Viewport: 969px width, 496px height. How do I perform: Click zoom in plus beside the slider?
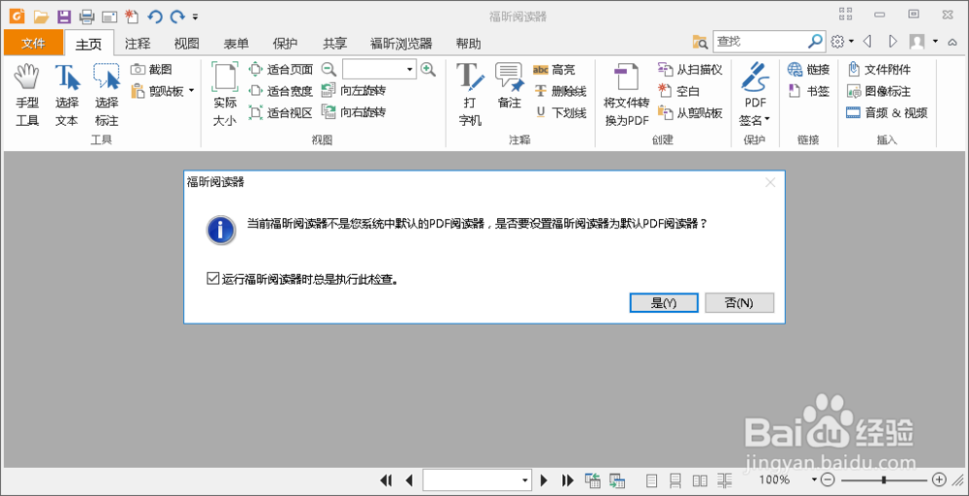click(x=939, y=480)
